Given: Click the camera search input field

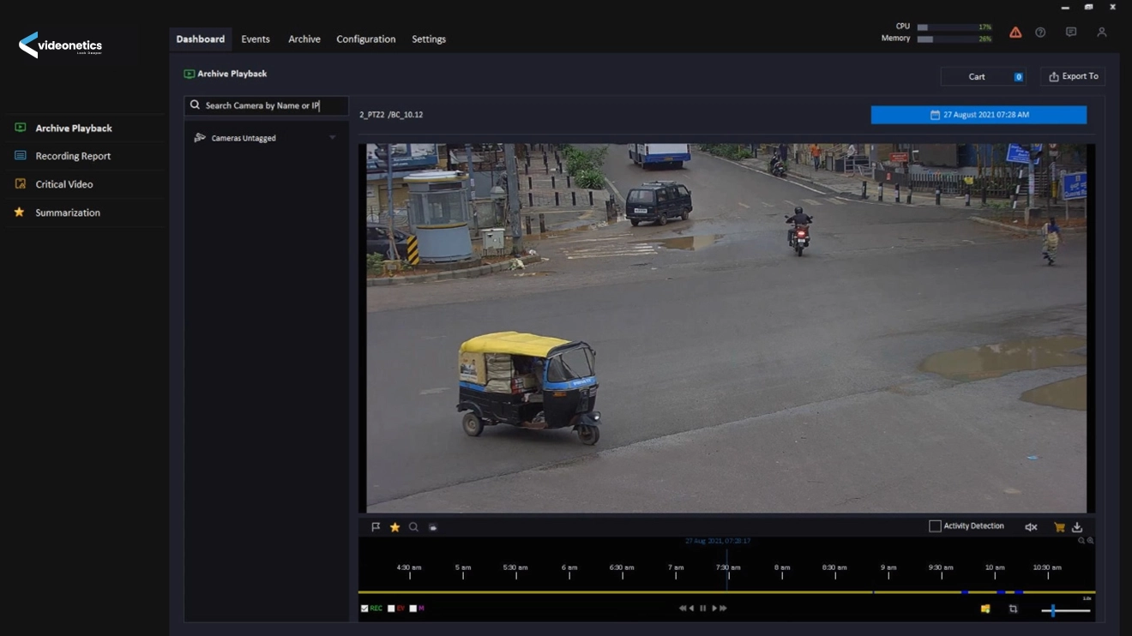Looking at the screenshot, I should coord(267,105).
